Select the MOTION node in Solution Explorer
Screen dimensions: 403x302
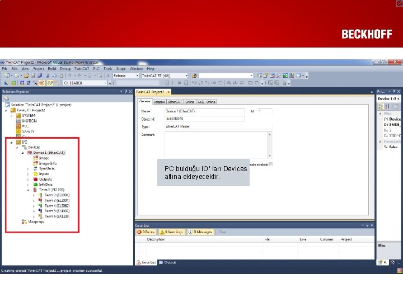(29, 121)
